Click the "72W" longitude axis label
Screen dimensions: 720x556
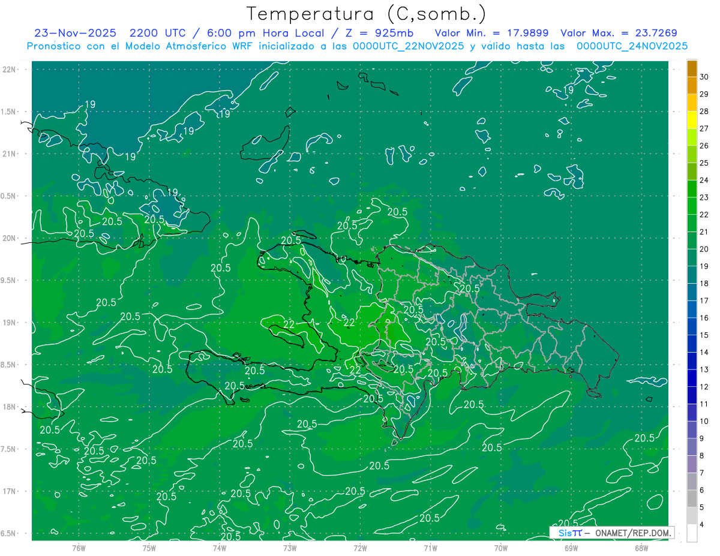click(360, 548)
